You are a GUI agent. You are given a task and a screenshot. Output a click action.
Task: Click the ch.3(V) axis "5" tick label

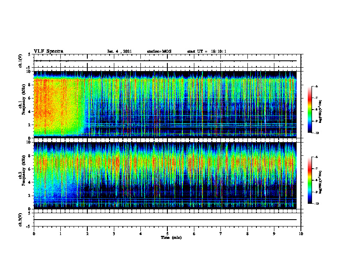tap(30, 213)
